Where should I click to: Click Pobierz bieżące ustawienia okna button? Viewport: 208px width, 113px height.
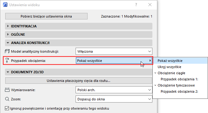(46, 16)
